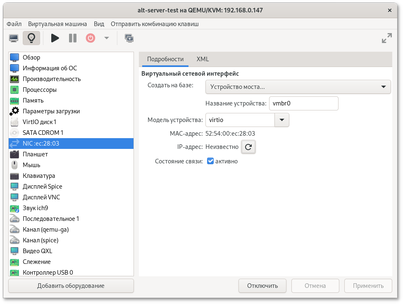Open the snapshots manager icon
403x304 pixels.
tap(129, 38)
